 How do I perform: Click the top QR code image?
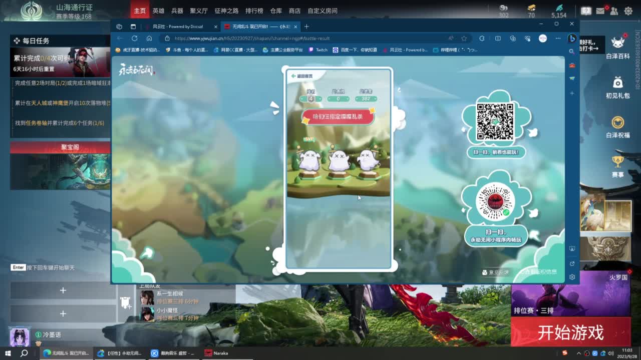point(495,121)
